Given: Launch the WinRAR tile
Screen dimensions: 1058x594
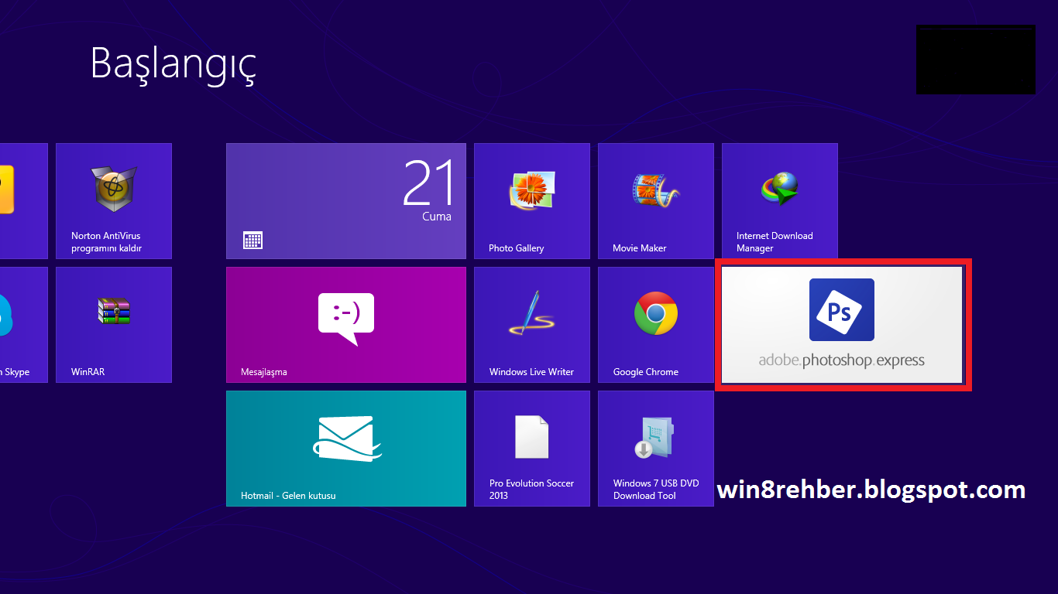Looking at the screenshot, I should 114,325.
